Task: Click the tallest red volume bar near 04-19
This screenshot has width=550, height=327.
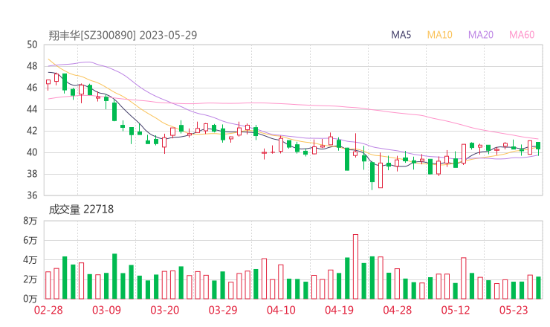Action: (x=355, y=267)
